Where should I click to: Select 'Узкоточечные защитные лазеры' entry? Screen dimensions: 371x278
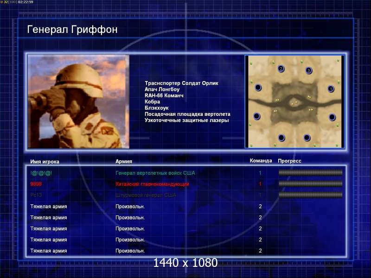point(187,120)
